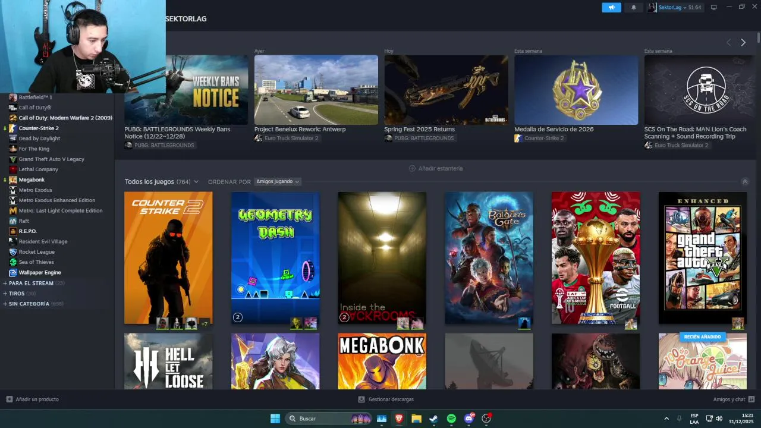
Task: Click Counter-Strike 2 tag under Medalla news
Action: click(539, 139)
